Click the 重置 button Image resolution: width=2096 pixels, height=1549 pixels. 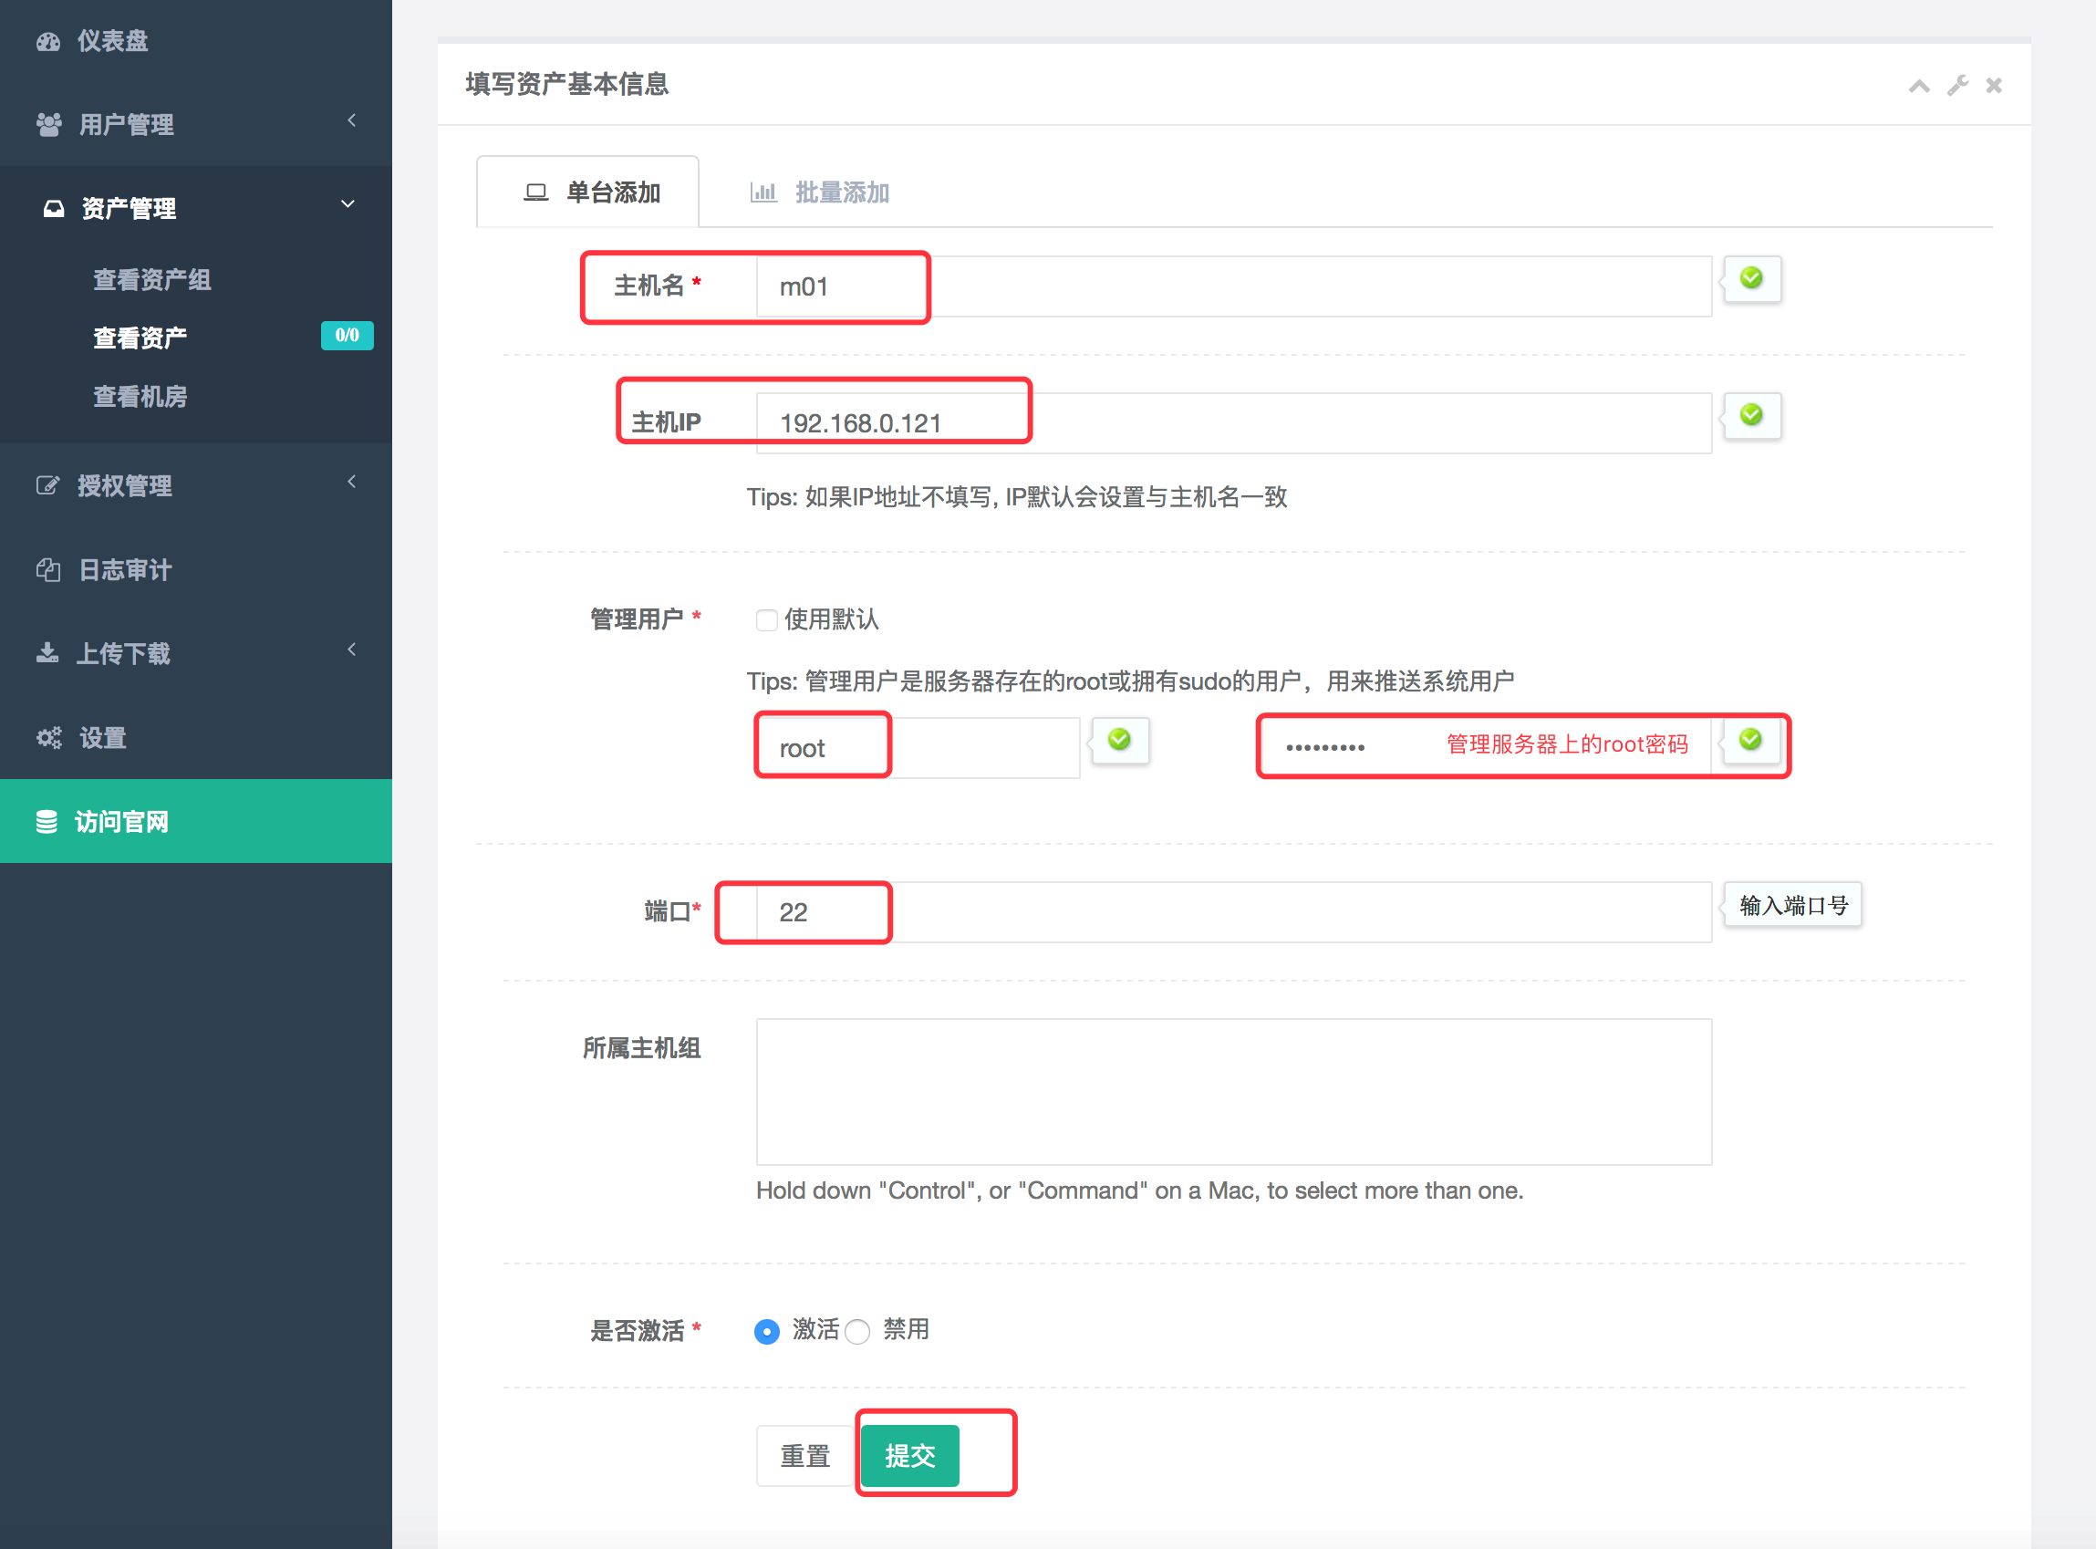(x=805, y=1455)
